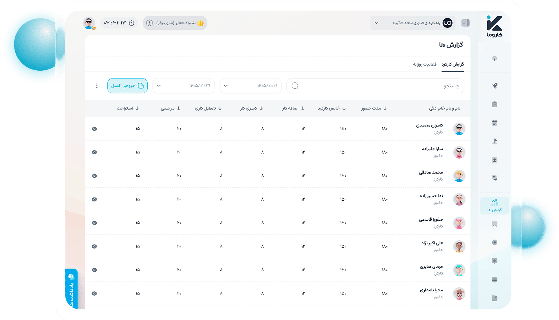Open the start date dropdown 1405/01/01

(x=250, y=86)
